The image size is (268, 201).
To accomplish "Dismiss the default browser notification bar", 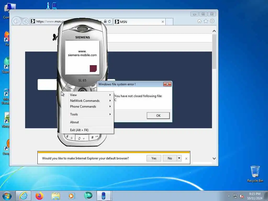I will pos(186,159).
